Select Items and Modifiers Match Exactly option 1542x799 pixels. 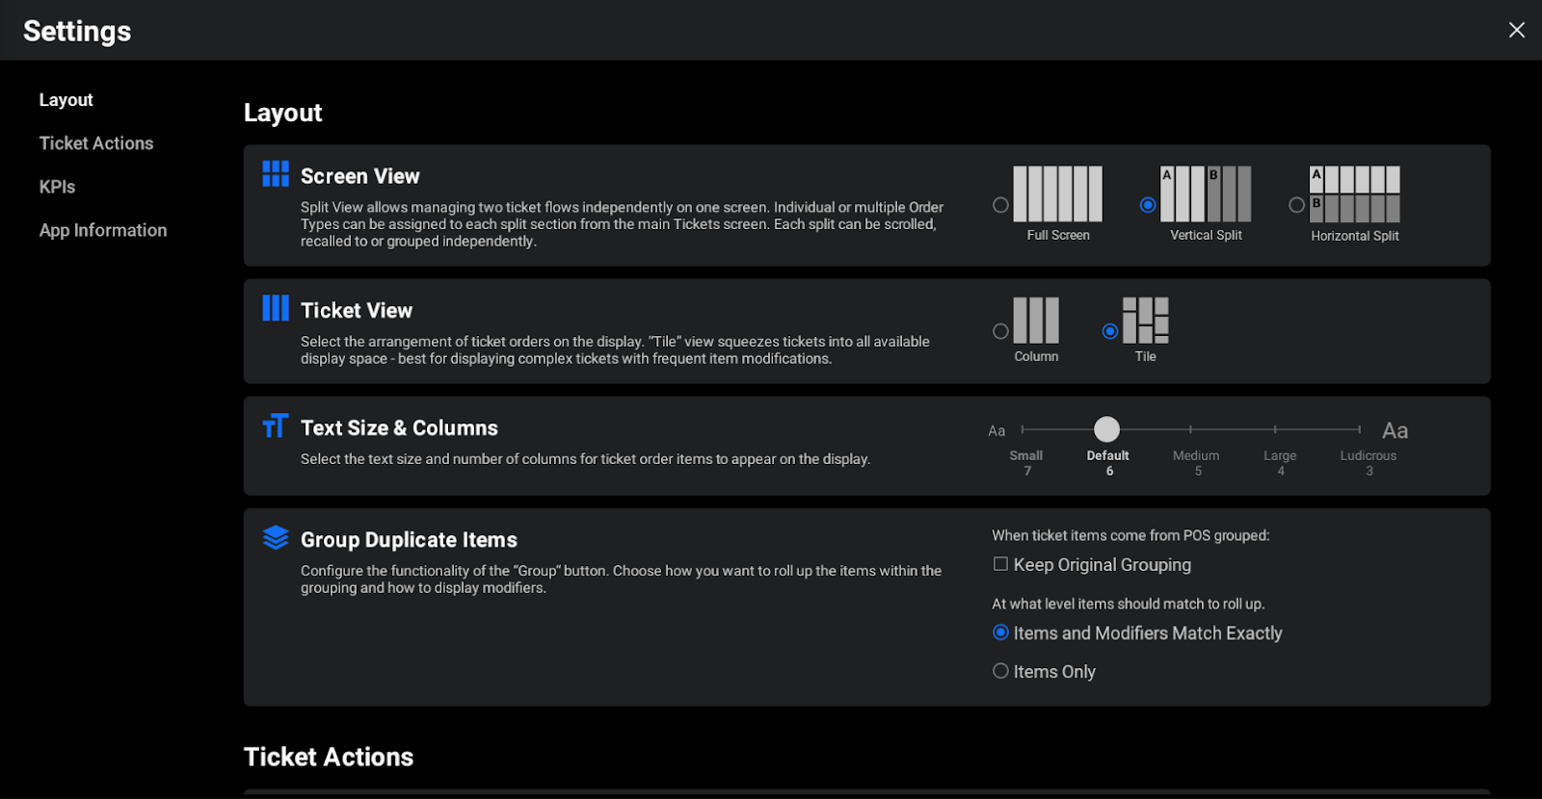pos(1001,632)
